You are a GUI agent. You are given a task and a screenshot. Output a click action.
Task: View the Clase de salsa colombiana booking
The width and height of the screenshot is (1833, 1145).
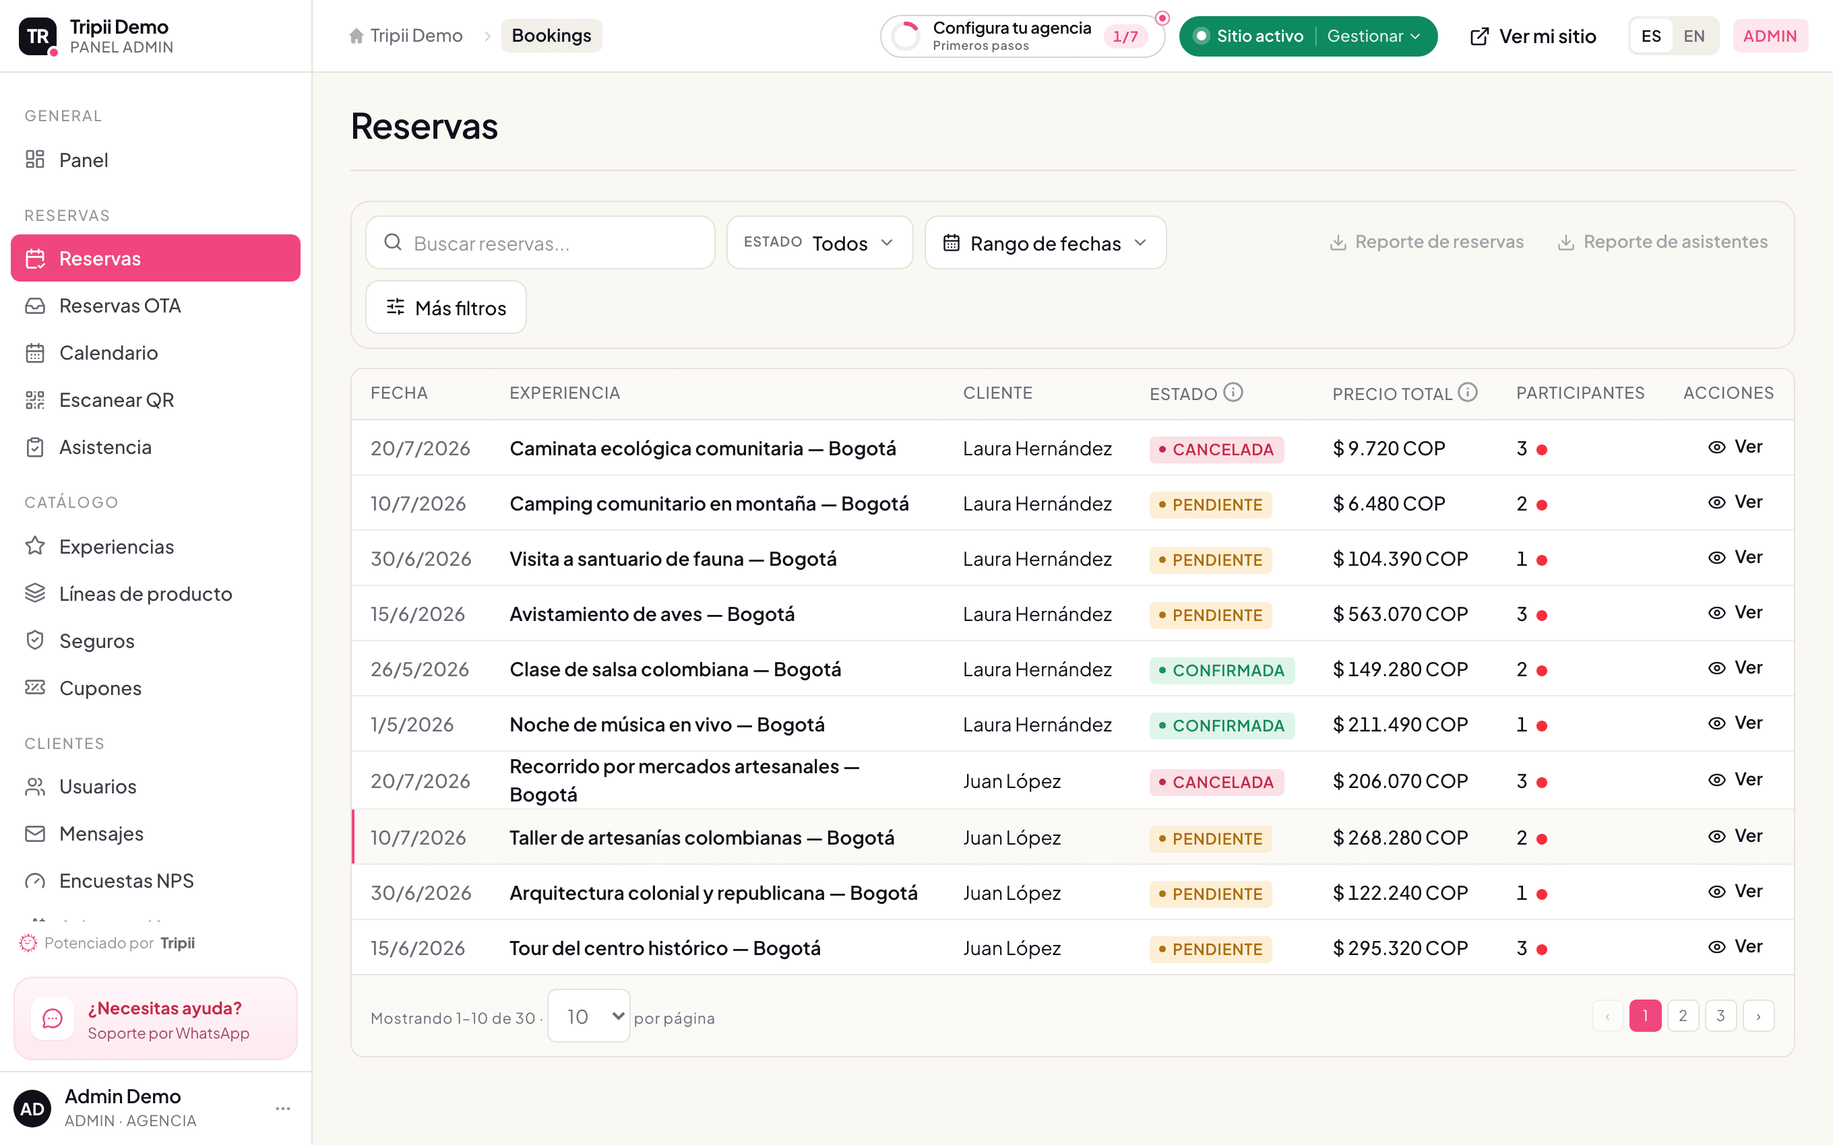pyautogui.click(x=1735, y=668)
